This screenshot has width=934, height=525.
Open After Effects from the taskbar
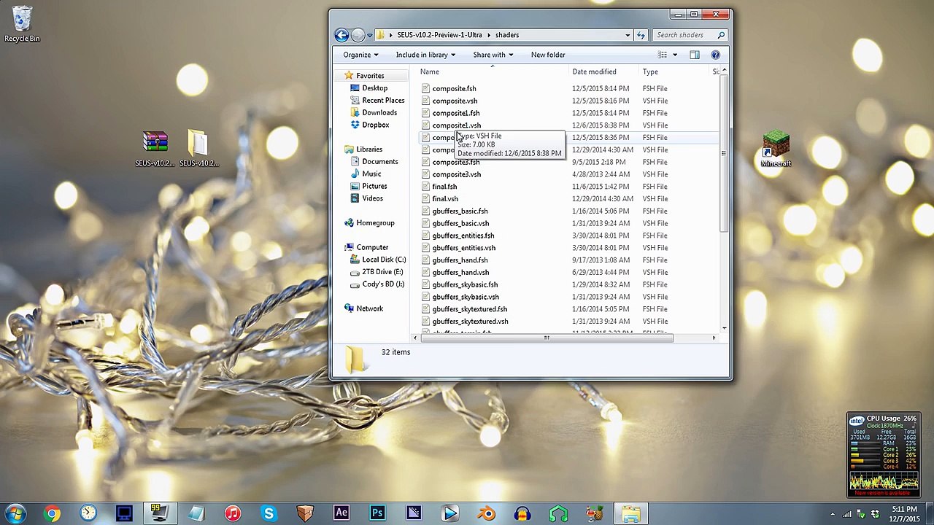(x=341, y=513)
